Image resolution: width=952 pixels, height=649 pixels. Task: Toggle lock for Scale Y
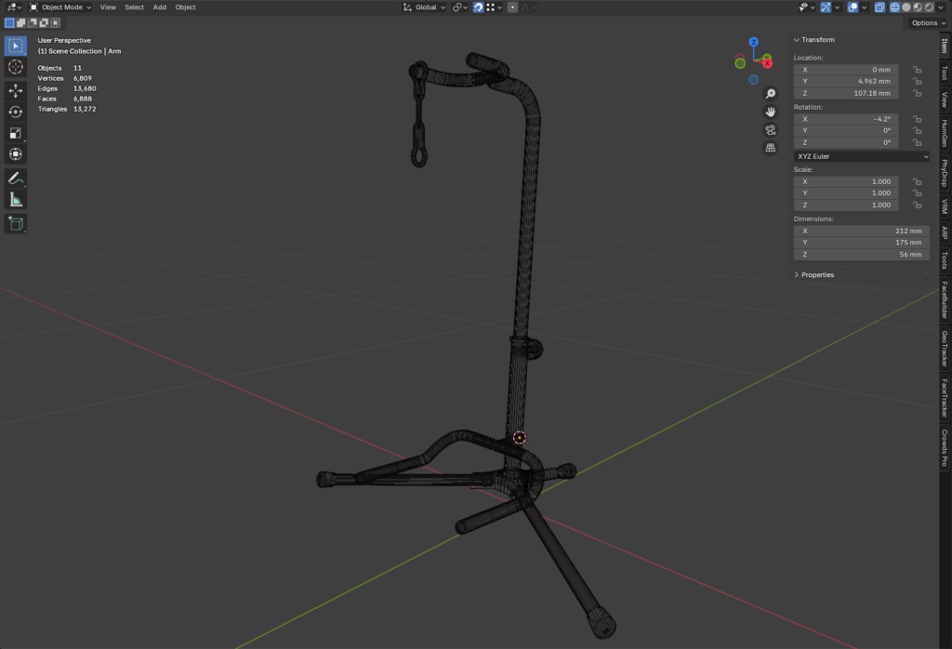tap(917, 193)
